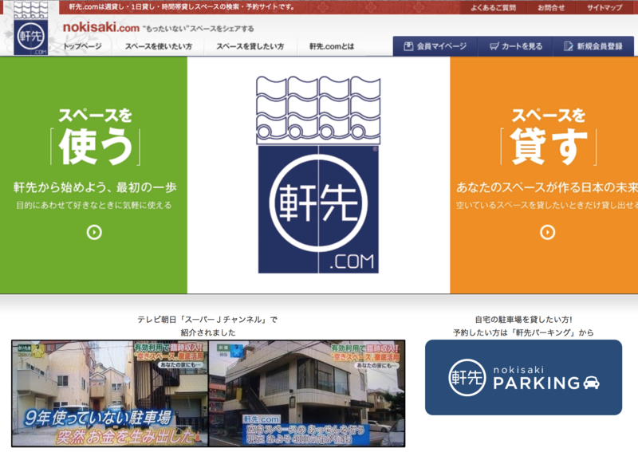Viewport: 638px width, 452px height.
Task: Select the スペースを使う heading
Action: (x=95, y=136)
